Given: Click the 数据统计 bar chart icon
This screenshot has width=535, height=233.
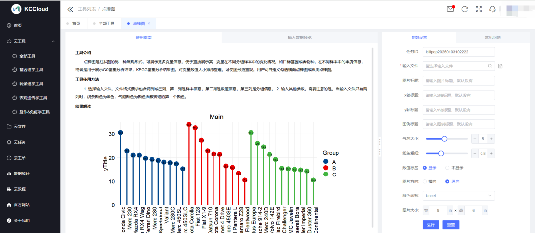Looking at the screenshot, I should tap(9, 174).
